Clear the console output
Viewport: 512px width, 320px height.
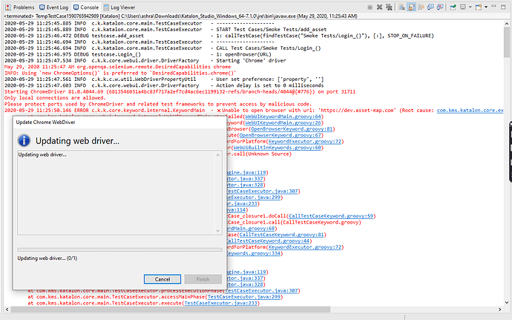(402, 7)
